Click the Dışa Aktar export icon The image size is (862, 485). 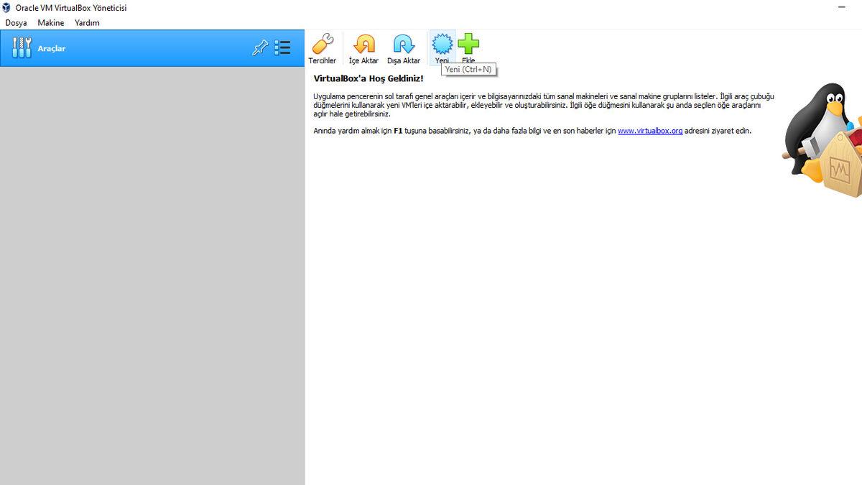(x=403, y=45)
